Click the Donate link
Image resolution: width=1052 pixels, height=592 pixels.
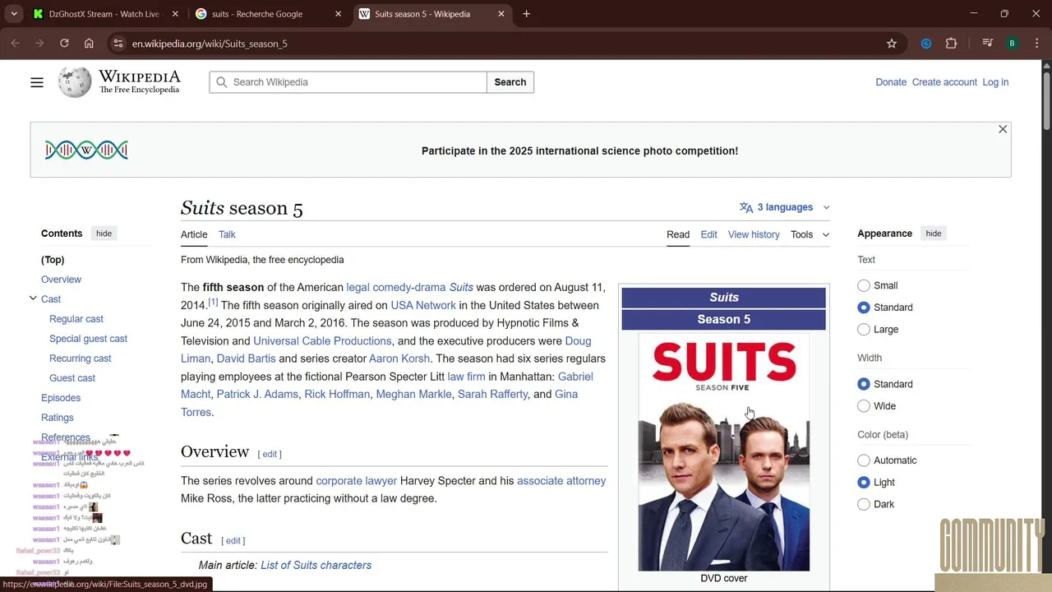pos(891,82)
